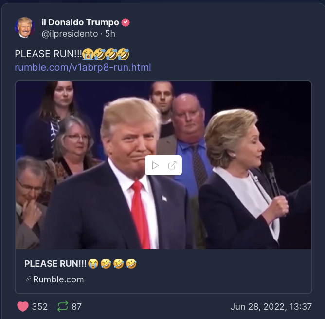This screenshot has height=319, width=325.
Task: Open the profile avatar picture
Action: (25, 27)
